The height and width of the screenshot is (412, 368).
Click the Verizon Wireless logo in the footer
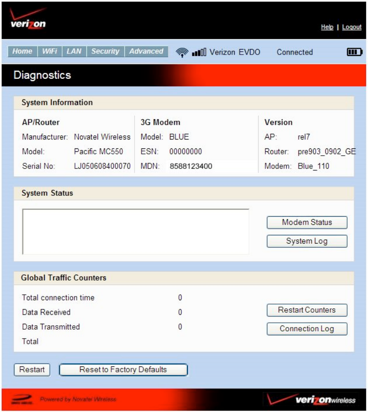coord(311,400)
